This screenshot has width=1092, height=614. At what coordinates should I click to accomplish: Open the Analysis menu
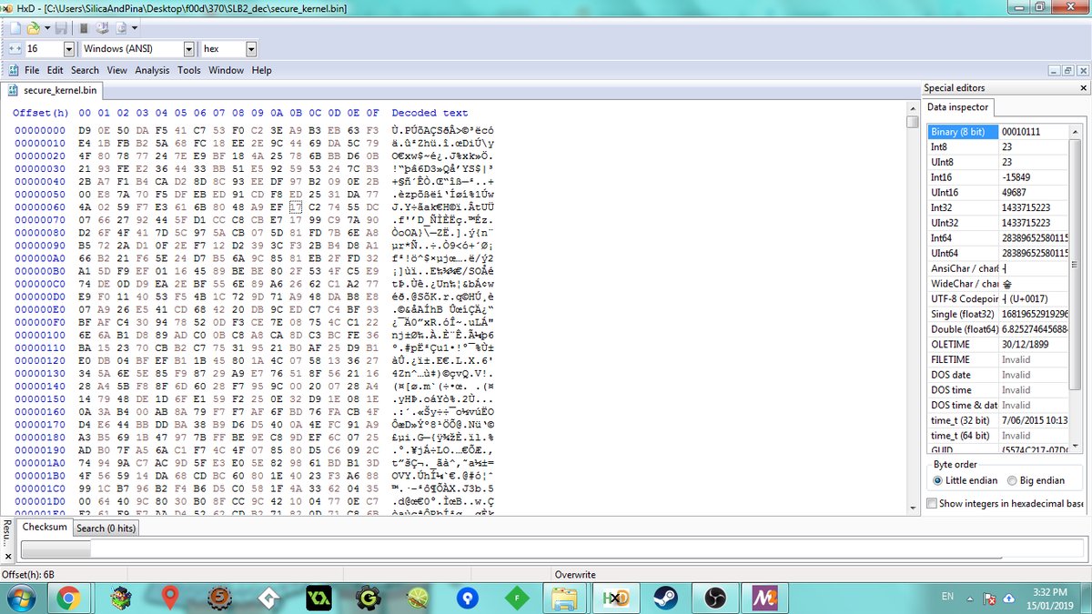click(x=152, y=70)
